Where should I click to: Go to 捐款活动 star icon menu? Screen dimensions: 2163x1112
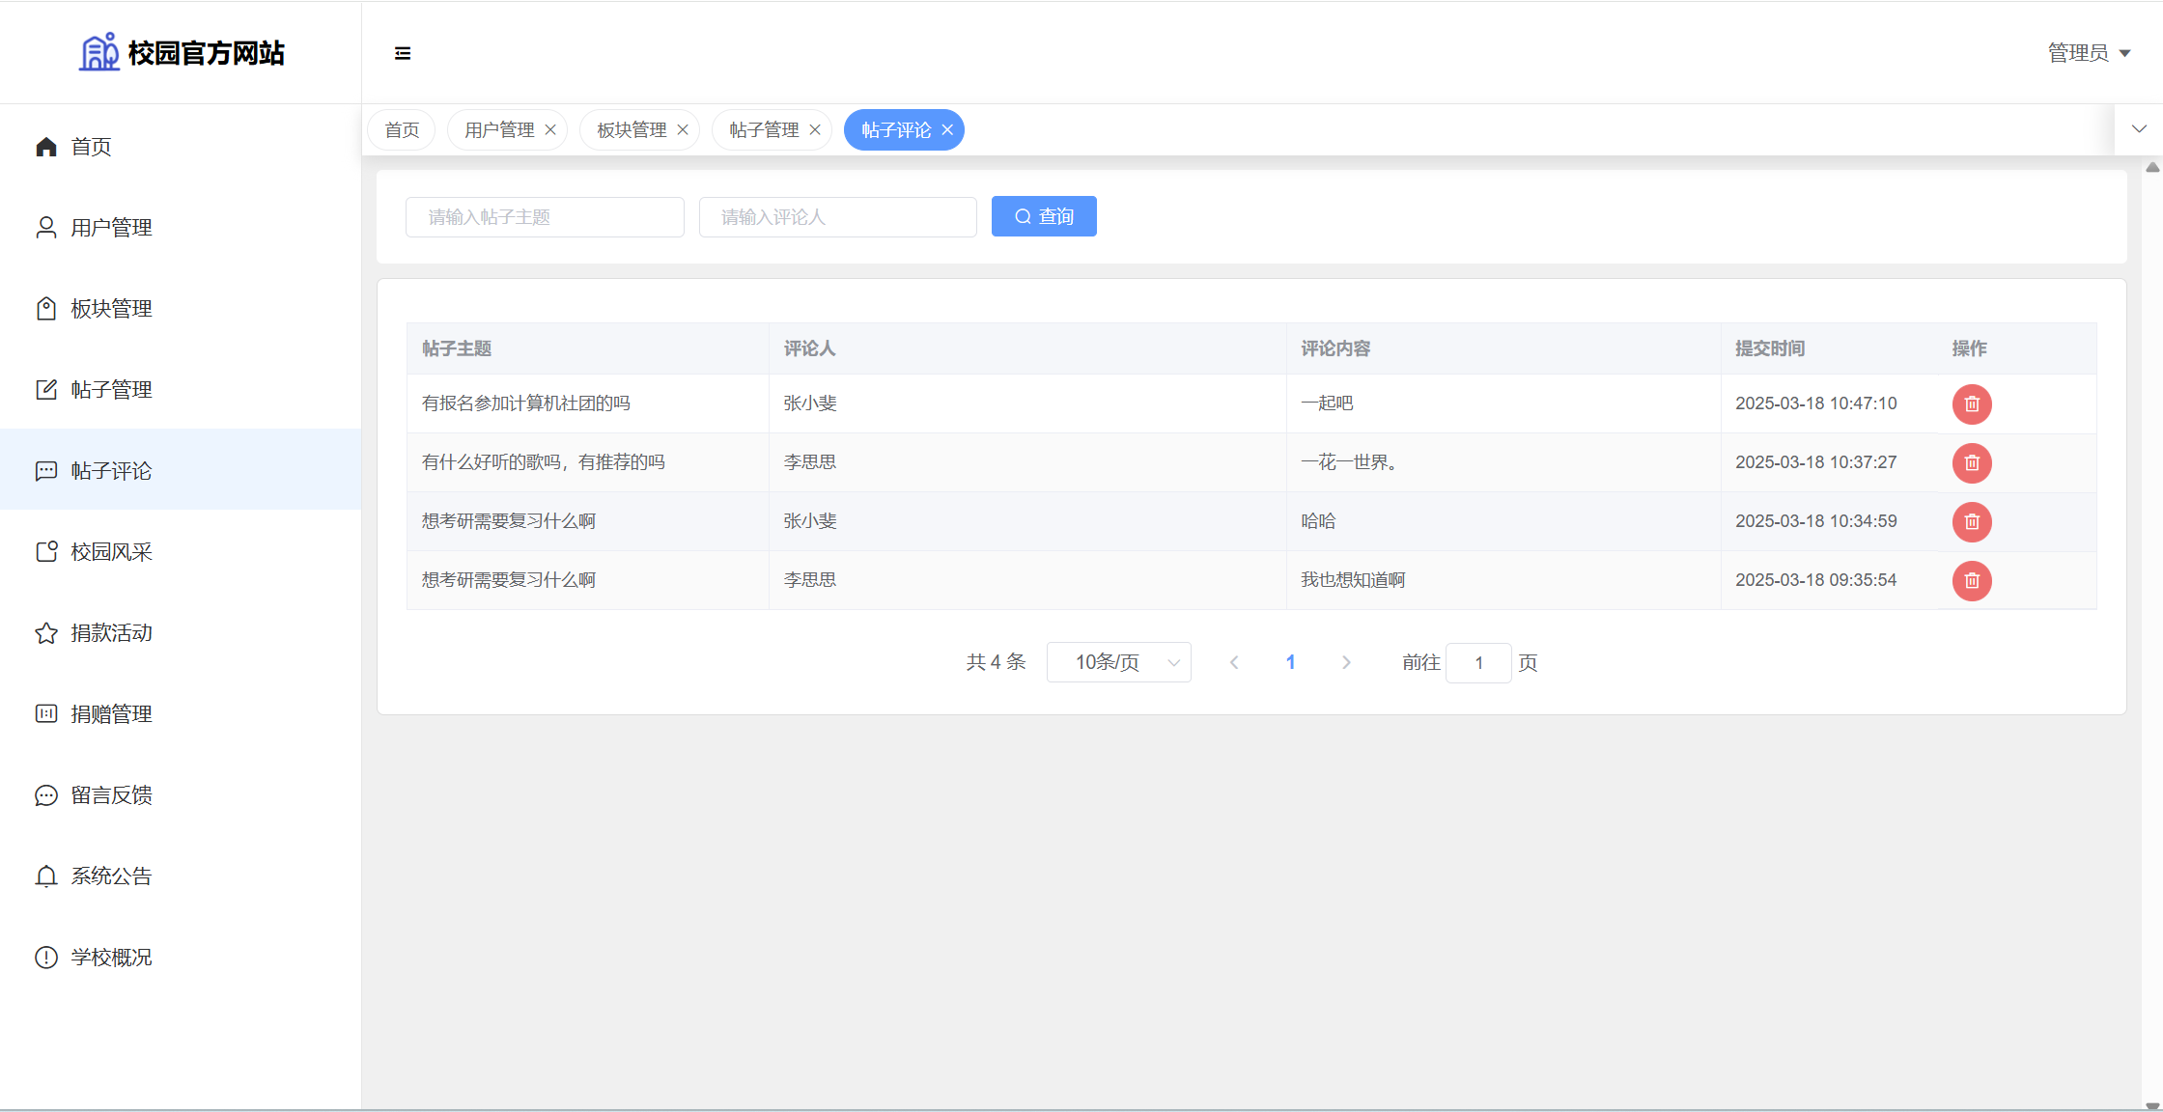pos(111,633)
